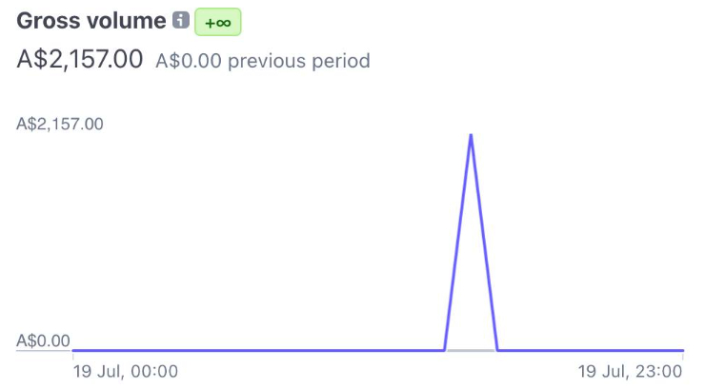The width and height of the screenshot is (705, 389).
Task: Click the flat purple line after the spike
Action: click(591, 350)
